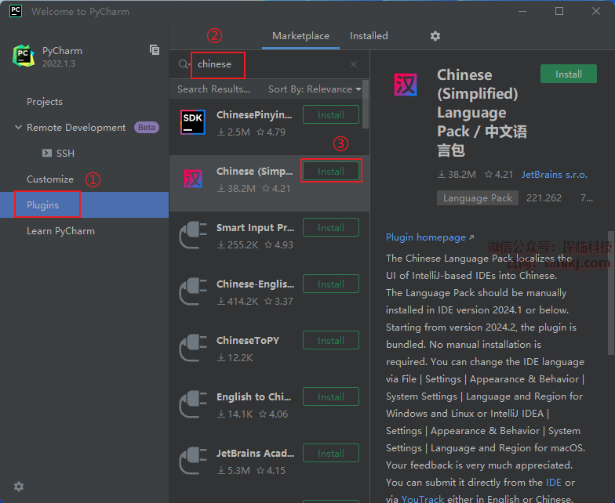Select the JetBrains Acad... plugin name
The width and height of the screenshot is (615, 503).
tap(255, 453)
